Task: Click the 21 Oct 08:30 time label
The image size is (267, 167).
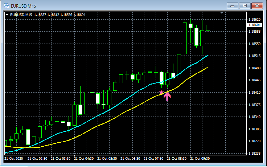Action: coord(177,159)
